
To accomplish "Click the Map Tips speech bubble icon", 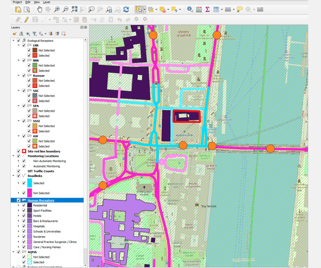I will pos(239,9).
